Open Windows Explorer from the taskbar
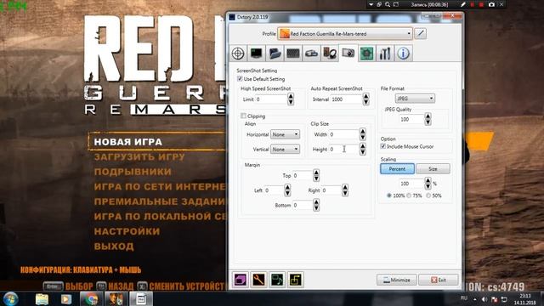 42,299
